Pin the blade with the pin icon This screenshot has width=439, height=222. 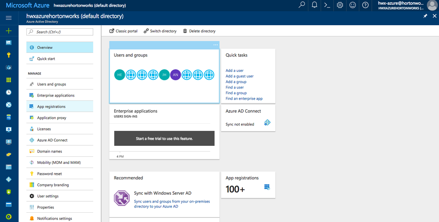coord(425,16)
